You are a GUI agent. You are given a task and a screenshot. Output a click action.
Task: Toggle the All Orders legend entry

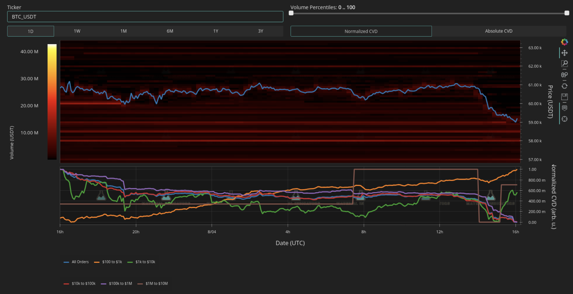coord(76,262)
